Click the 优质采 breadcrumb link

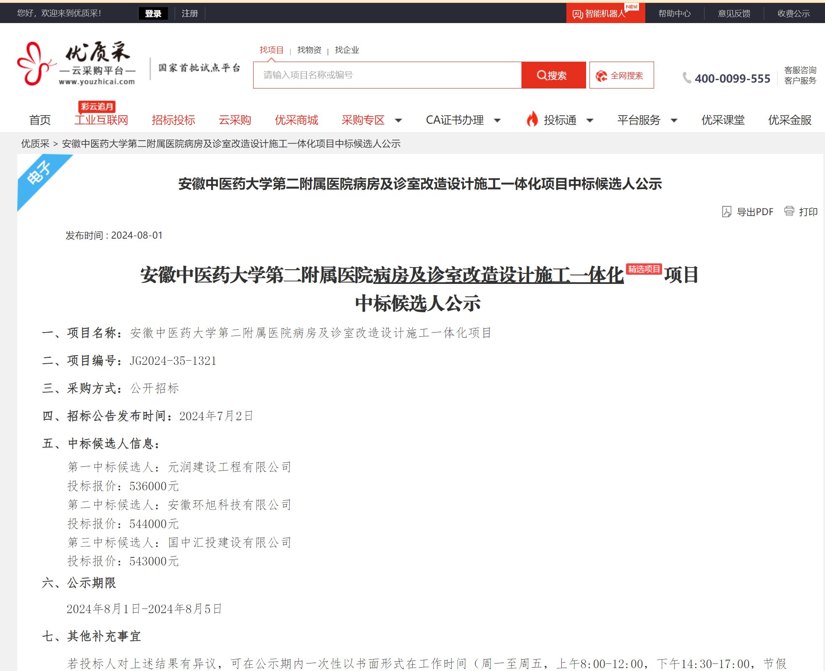35,144
